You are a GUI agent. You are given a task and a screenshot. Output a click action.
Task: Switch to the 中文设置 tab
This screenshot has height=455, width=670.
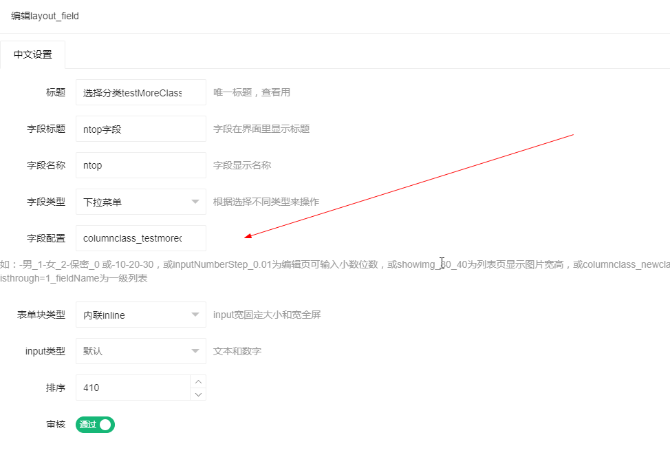33,55
